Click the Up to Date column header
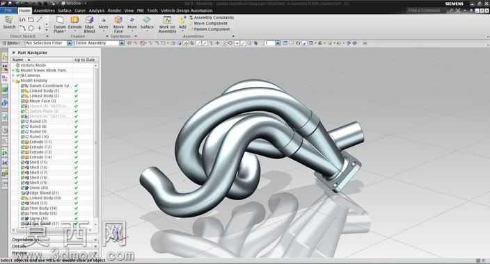Image resolution: width=490 pixels, height=264 pixels. click(85, 60)
